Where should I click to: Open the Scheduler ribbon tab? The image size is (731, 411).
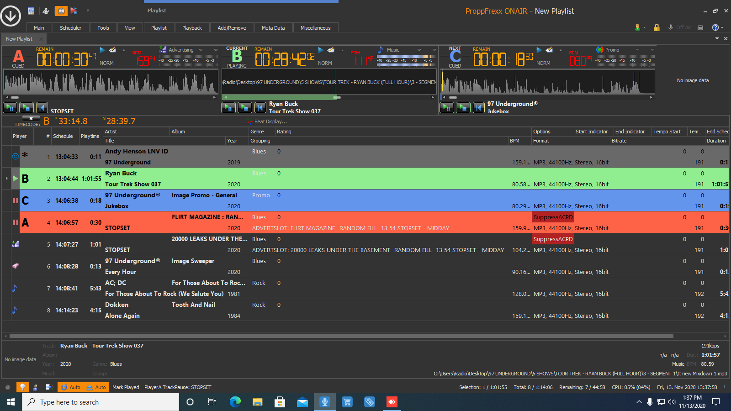70,28
